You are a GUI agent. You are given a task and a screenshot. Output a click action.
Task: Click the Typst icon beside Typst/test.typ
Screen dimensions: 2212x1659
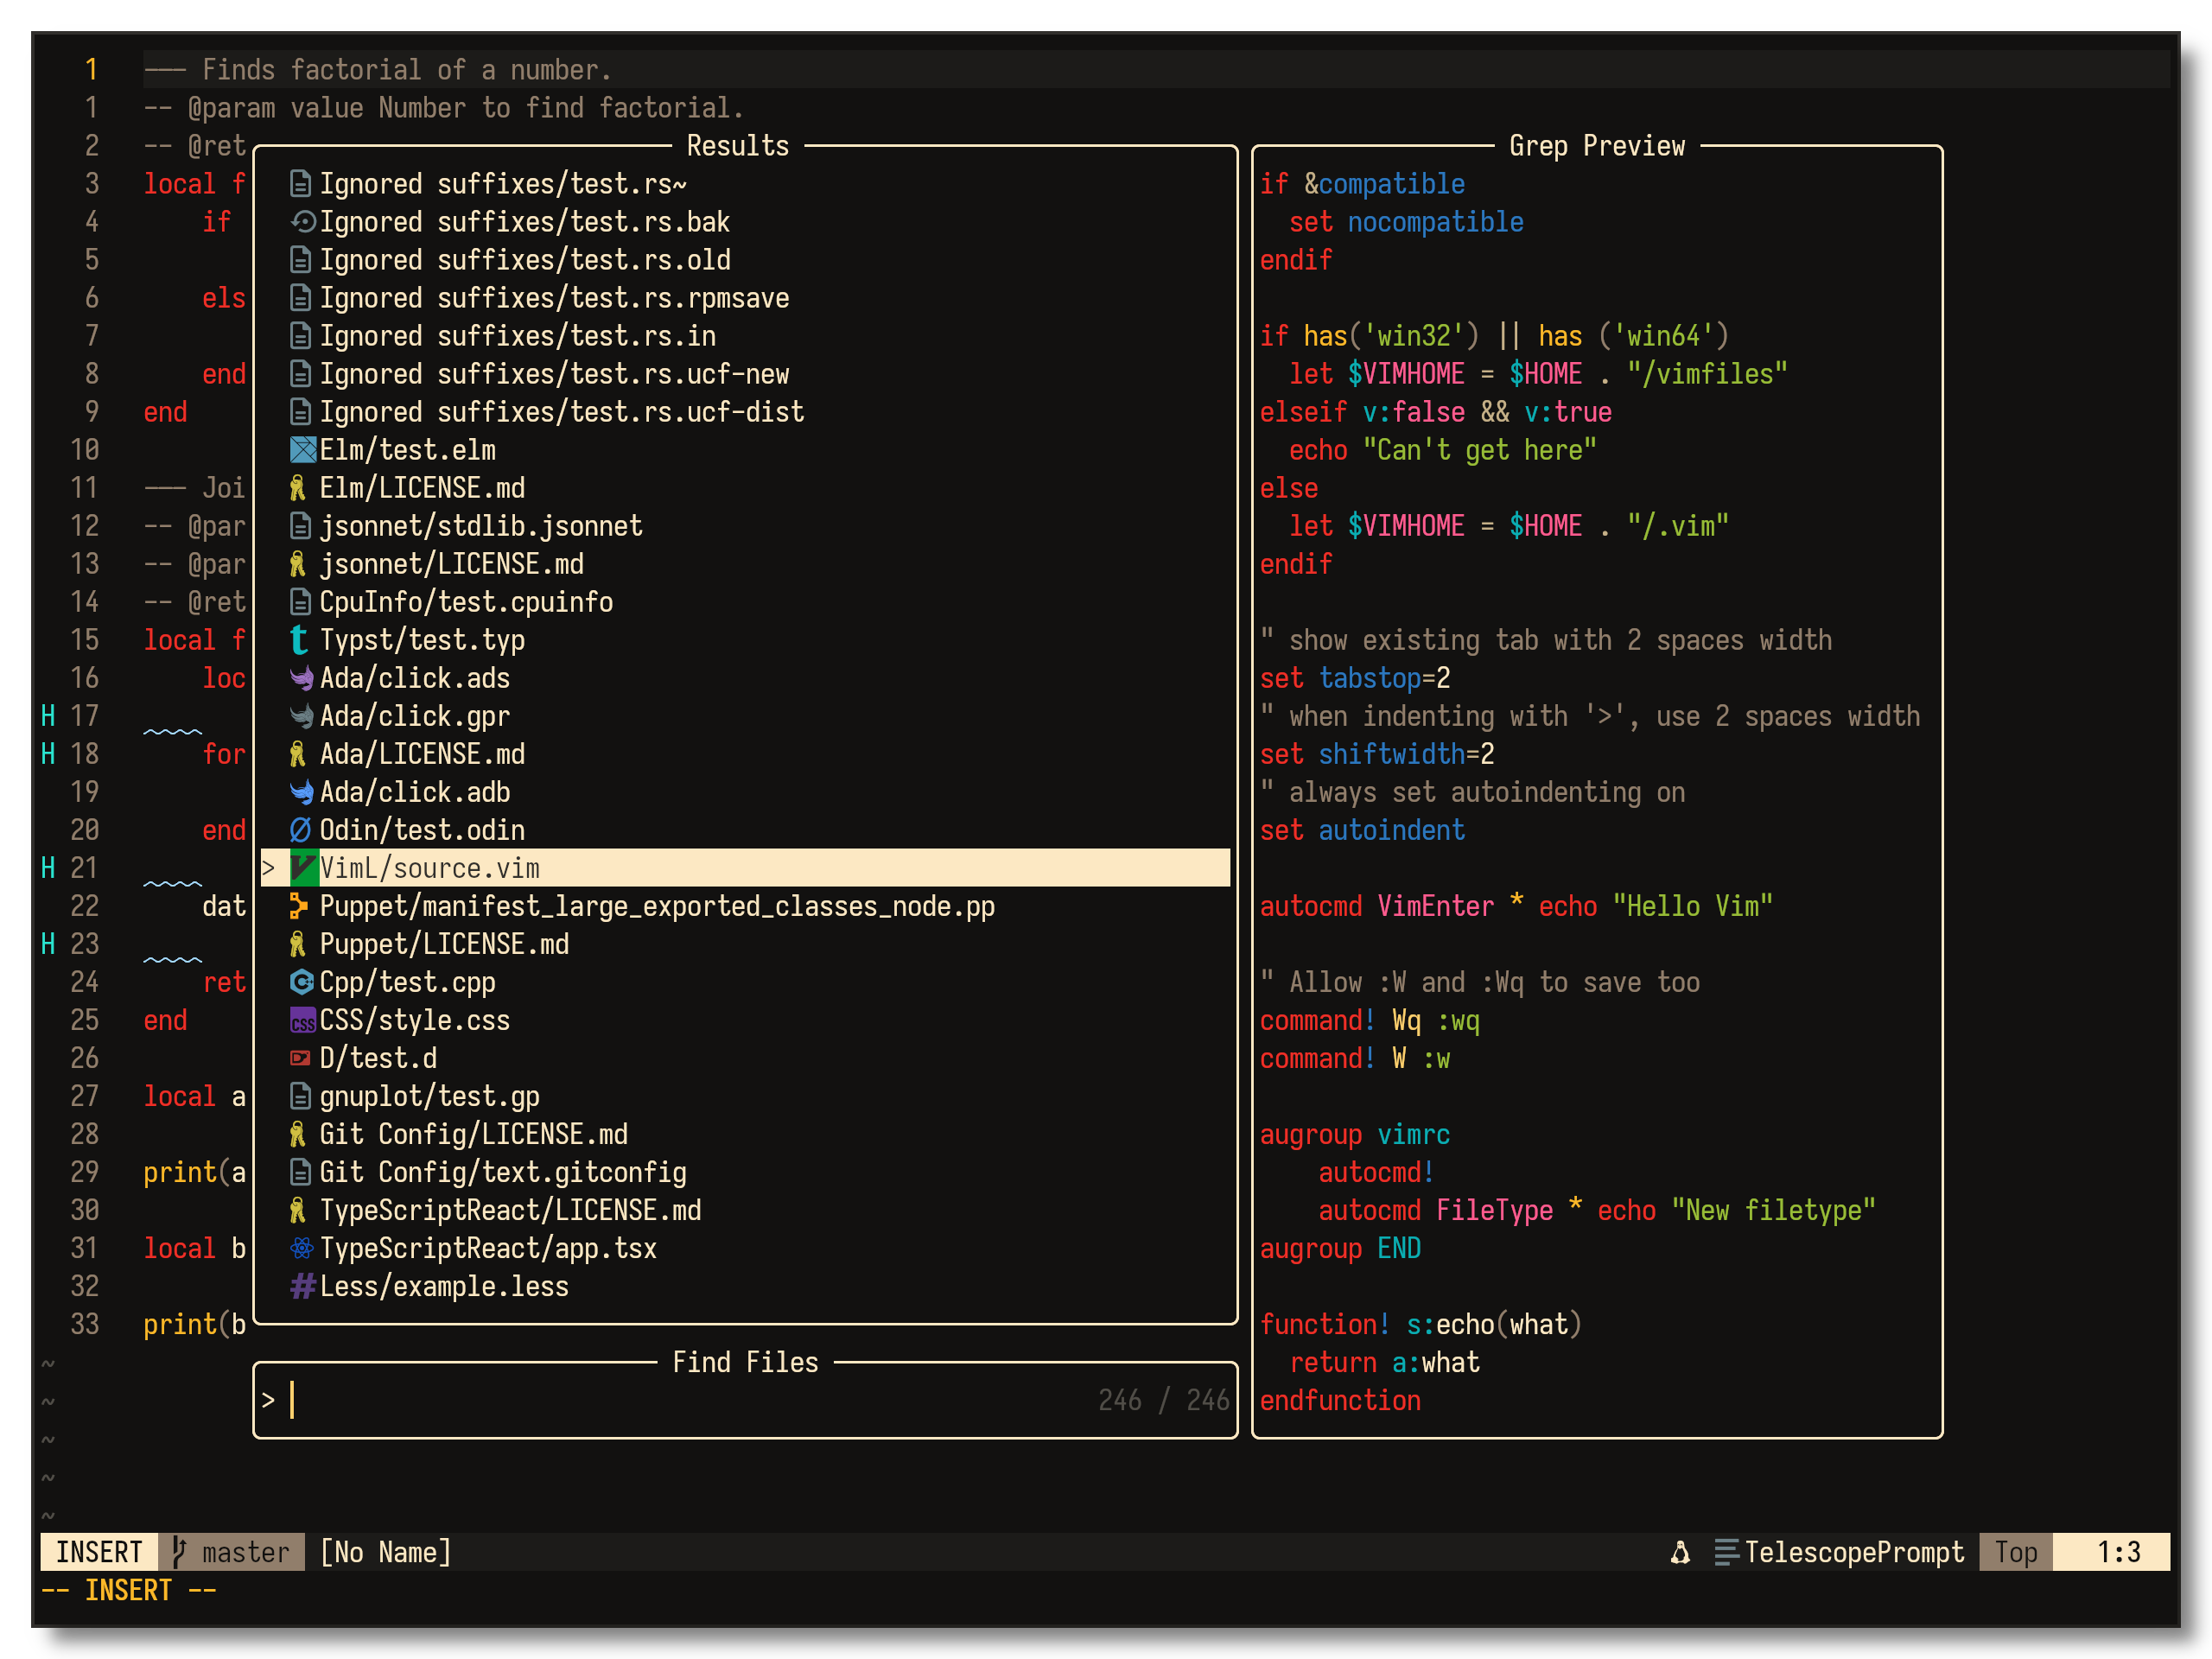(299, 640)
